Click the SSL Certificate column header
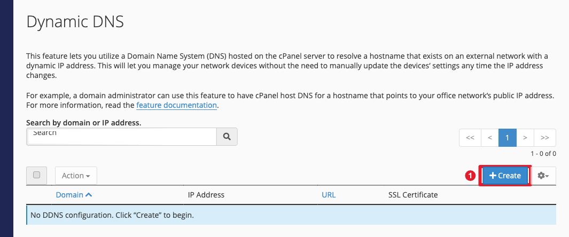This screenshot has width=569, height=237. click(x=413, y=195)
